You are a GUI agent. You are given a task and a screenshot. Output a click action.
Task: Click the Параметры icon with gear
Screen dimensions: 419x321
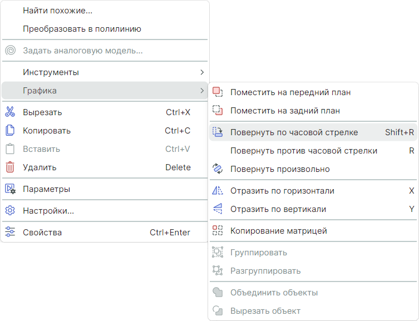[x=10, y=189]
